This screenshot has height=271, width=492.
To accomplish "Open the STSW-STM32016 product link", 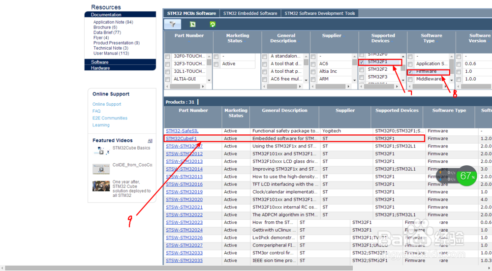I will 184,184.
